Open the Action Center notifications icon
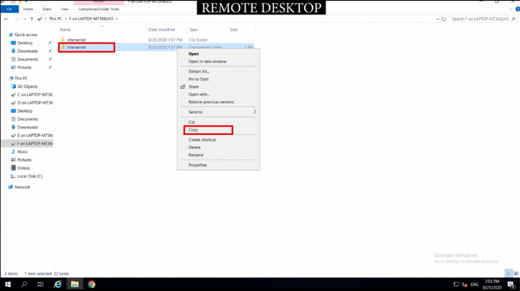This screenshot has width=520, height=291. click(x=511, y=284)
